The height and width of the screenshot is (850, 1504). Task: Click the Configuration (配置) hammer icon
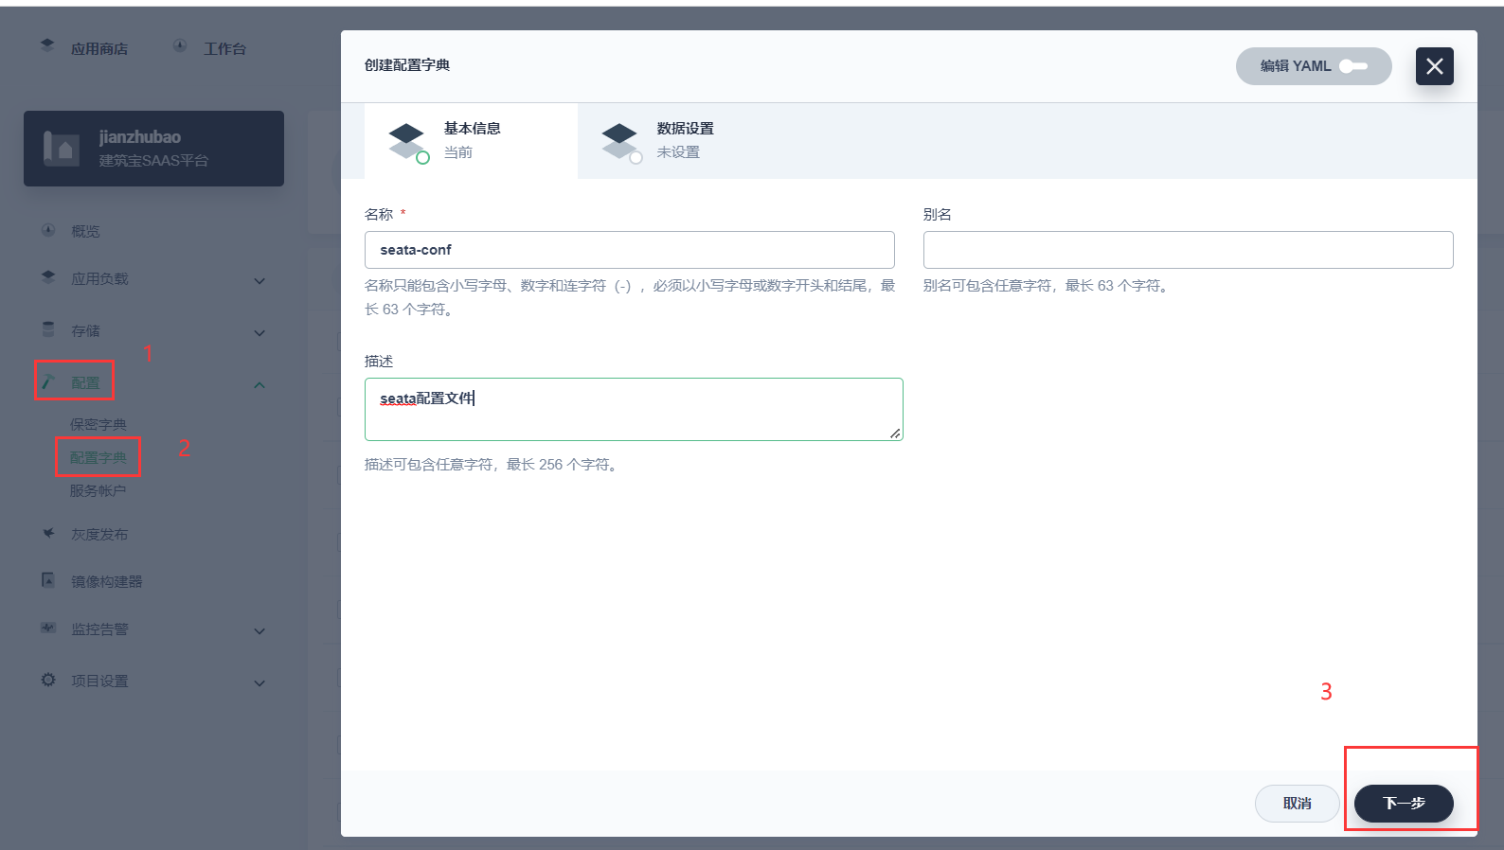click(x=48, y=381)
